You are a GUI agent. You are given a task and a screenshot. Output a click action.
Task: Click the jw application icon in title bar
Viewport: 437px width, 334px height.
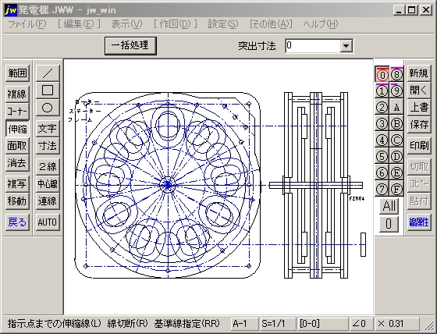click(11, 11)
